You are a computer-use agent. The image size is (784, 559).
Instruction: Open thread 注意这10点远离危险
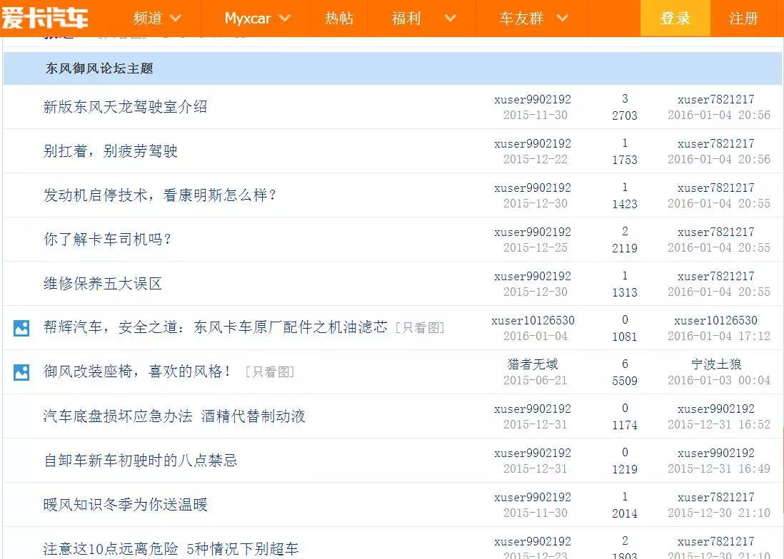tap(171, 549)
